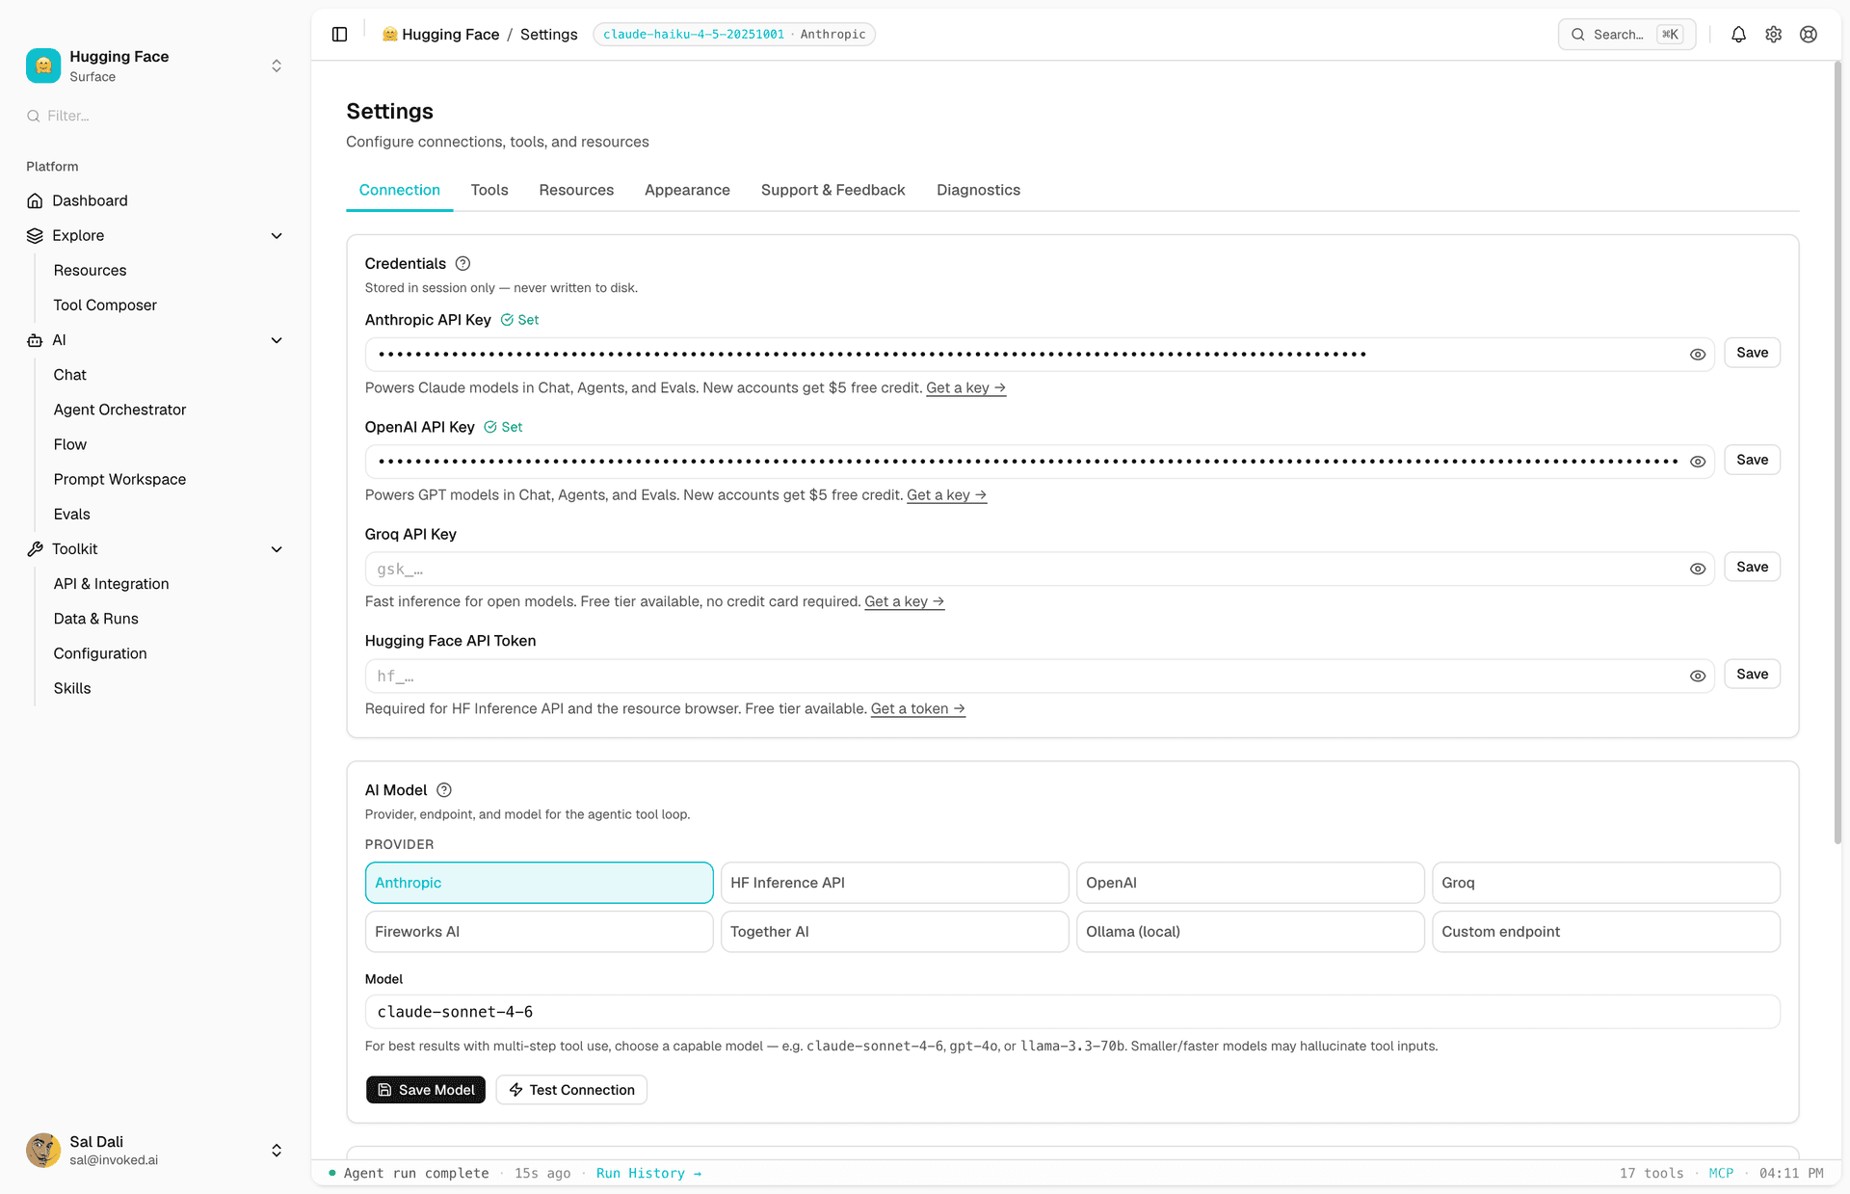The height and width of the screenshot is (1194, 1850).
Task: Go to Support & Feedback tab
Action: 833,190
